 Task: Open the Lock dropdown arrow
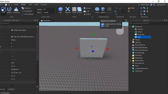coord(92,11)
